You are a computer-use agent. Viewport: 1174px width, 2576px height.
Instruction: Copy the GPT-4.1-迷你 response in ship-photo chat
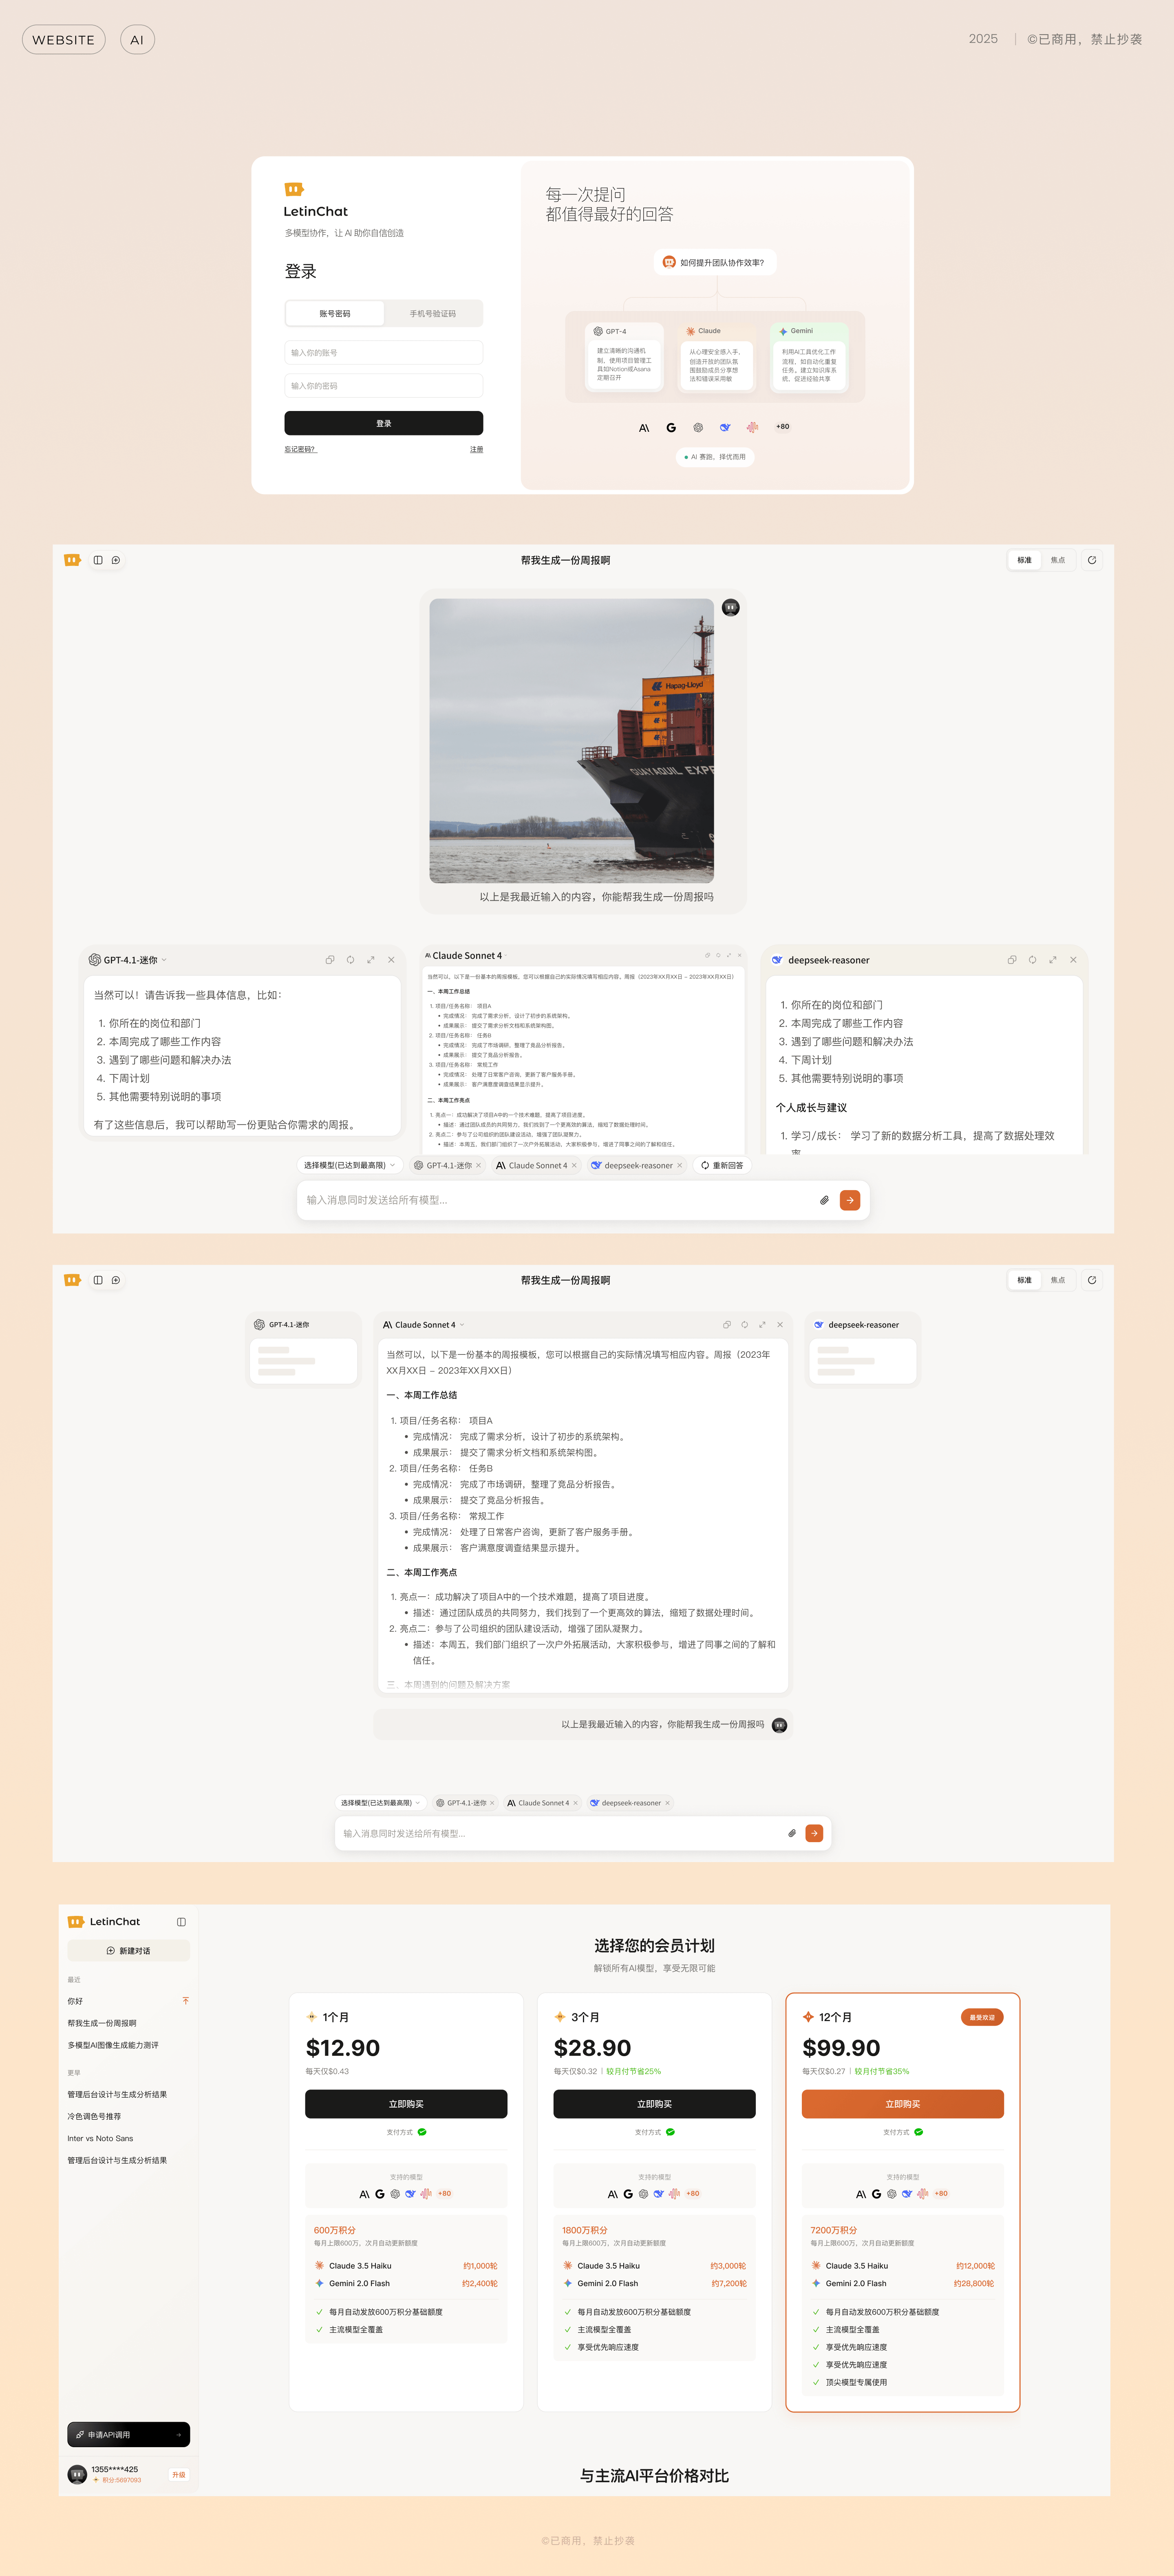[x=330, y=960]
